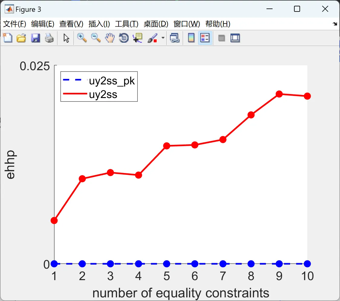This screenshot has height=301, width=340.
Task: Click the Open File folder icon
Action: point(21,38)
